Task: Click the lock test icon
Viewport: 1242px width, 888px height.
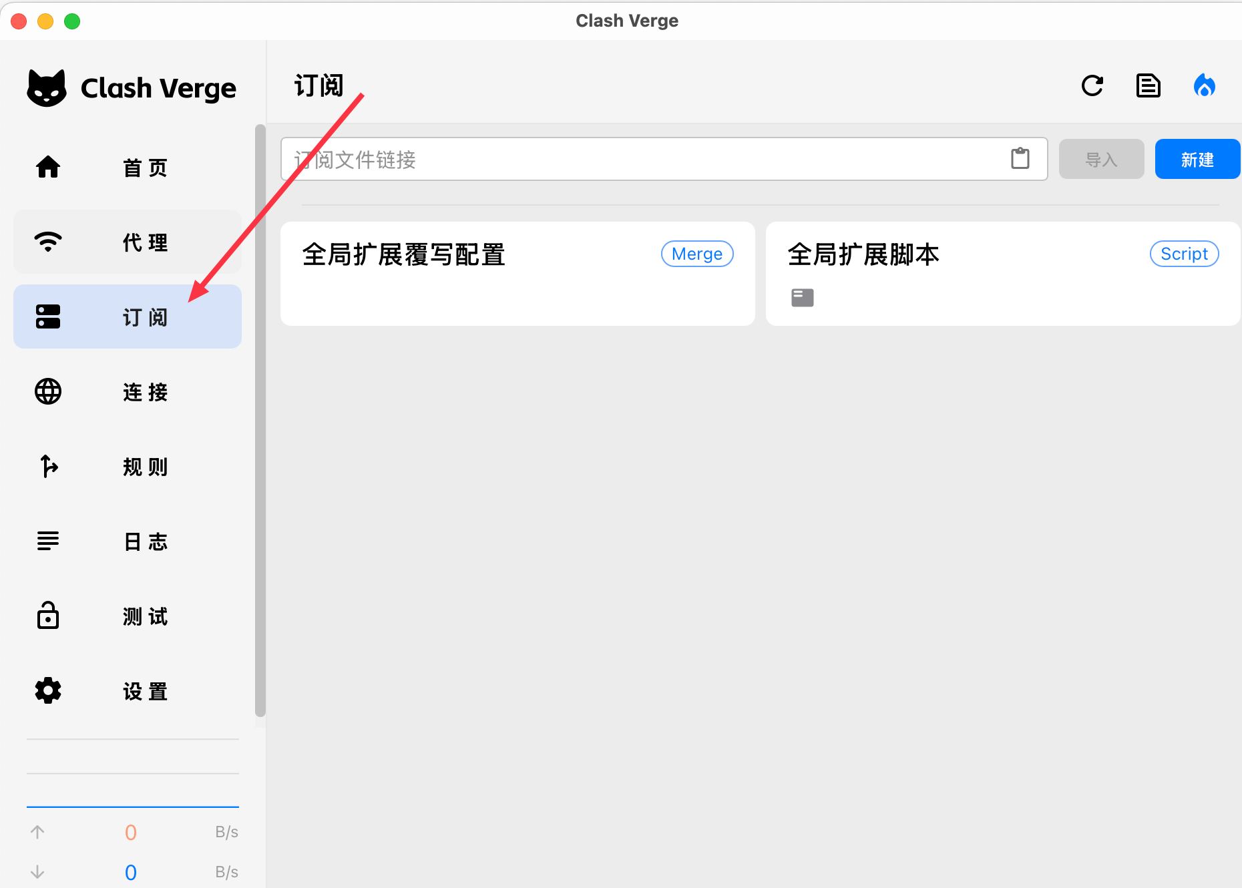Action: (48, 615)
